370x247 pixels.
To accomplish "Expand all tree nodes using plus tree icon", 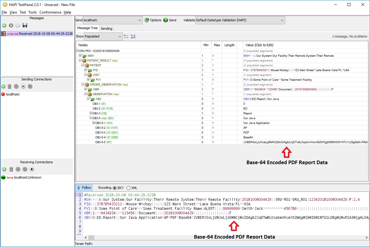I will [x=133, y=36].
